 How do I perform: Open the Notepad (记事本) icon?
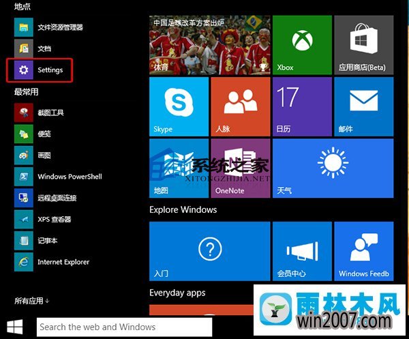point(23,241)
